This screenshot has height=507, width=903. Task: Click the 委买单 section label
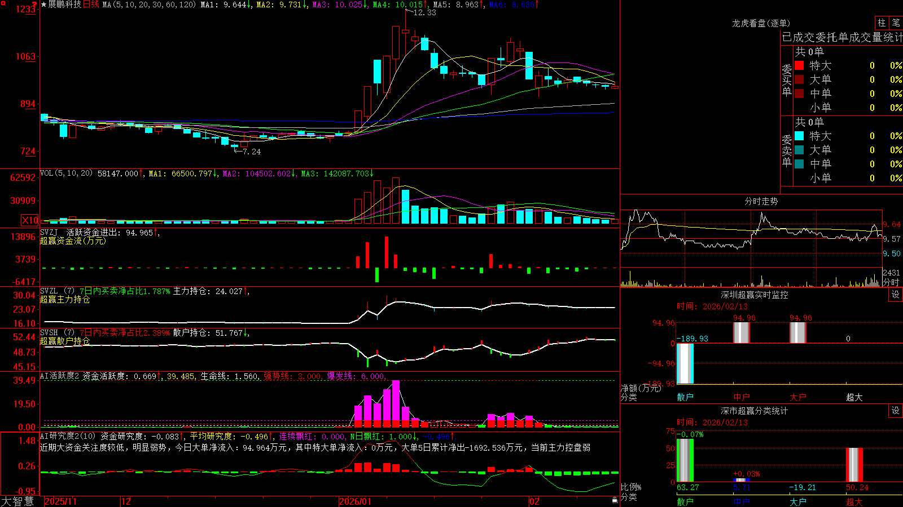pyautogui.click(x=787, y=81)
